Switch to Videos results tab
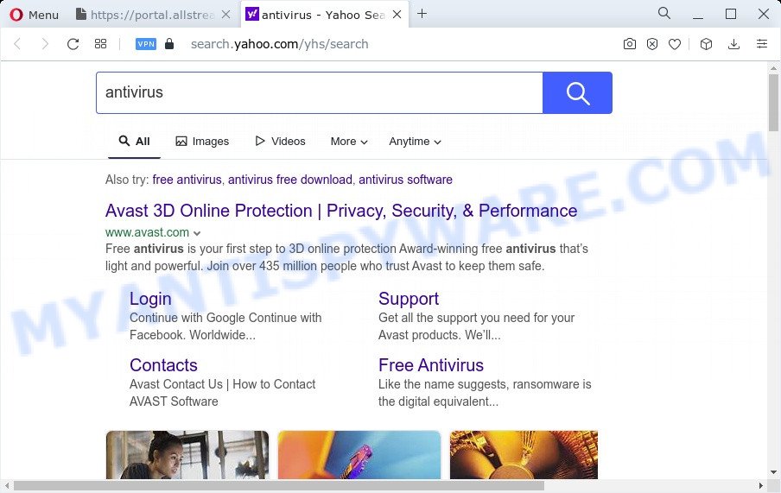The image size is (781, 493). (x=280, y=142)
